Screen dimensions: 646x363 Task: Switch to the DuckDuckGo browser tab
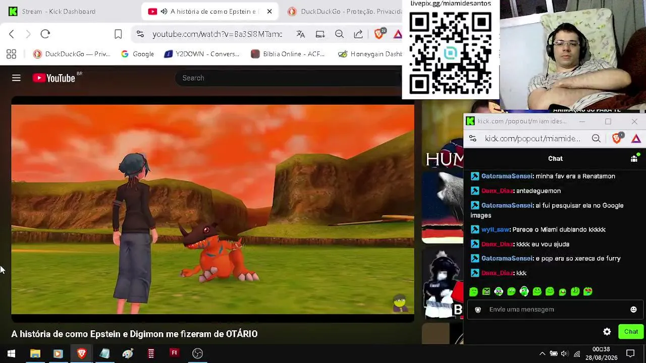coord(344,11)
